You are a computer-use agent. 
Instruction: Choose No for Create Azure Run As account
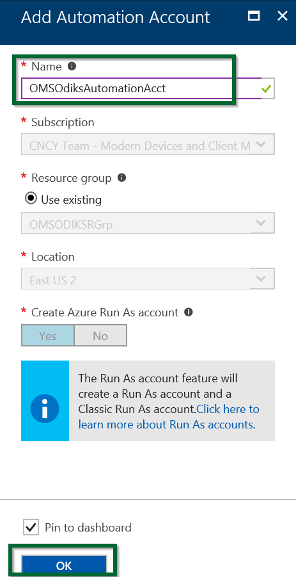(x=100, y=335)
